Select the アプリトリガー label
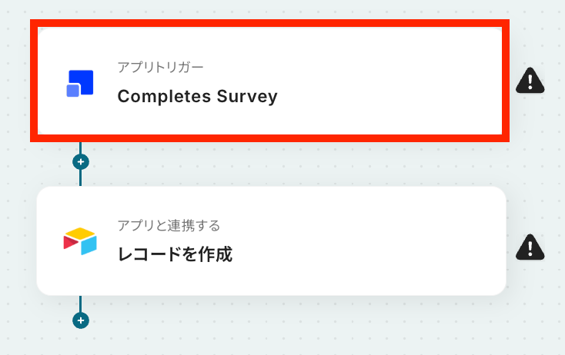The image size is (565, 355). (160, 67)
